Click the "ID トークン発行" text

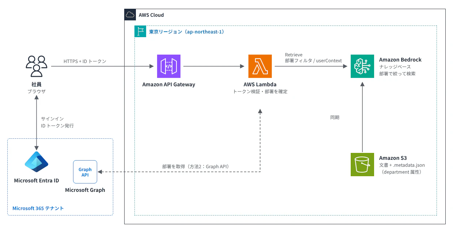57,126
